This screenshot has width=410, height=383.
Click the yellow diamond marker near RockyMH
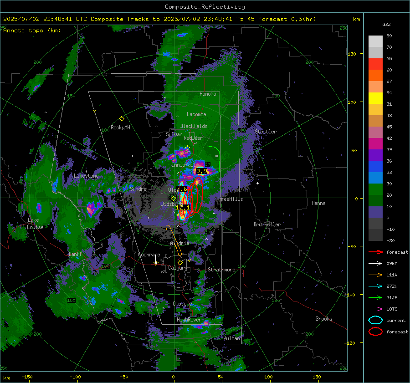(122, 119)
